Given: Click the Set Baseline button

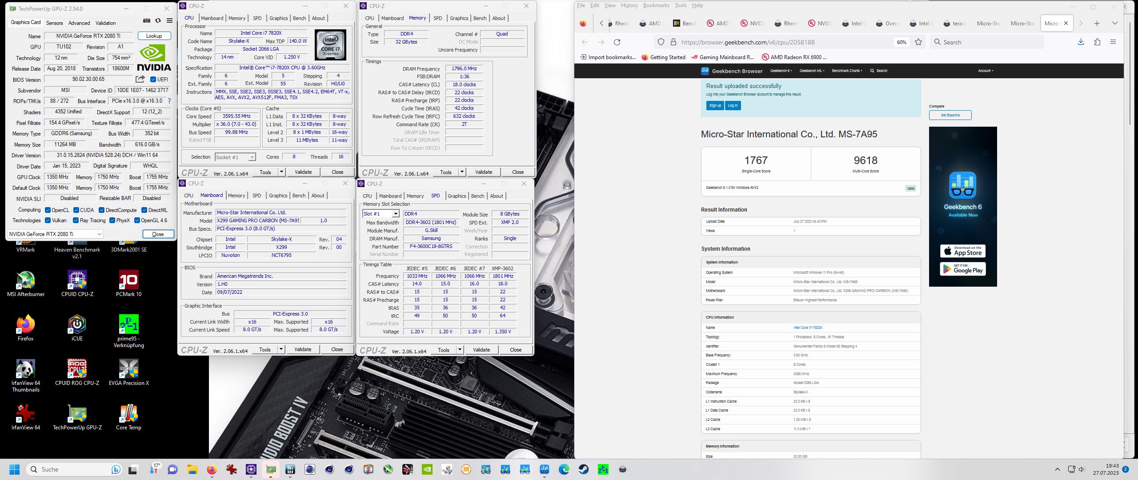Looking at the screenshot, I should [950, 115].
